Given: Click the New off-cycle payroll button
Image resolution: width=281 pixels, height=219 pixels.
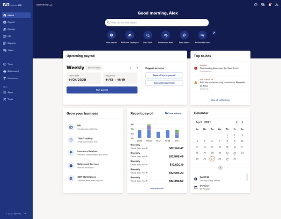Looking at the screenshot, I should point(164,75).
